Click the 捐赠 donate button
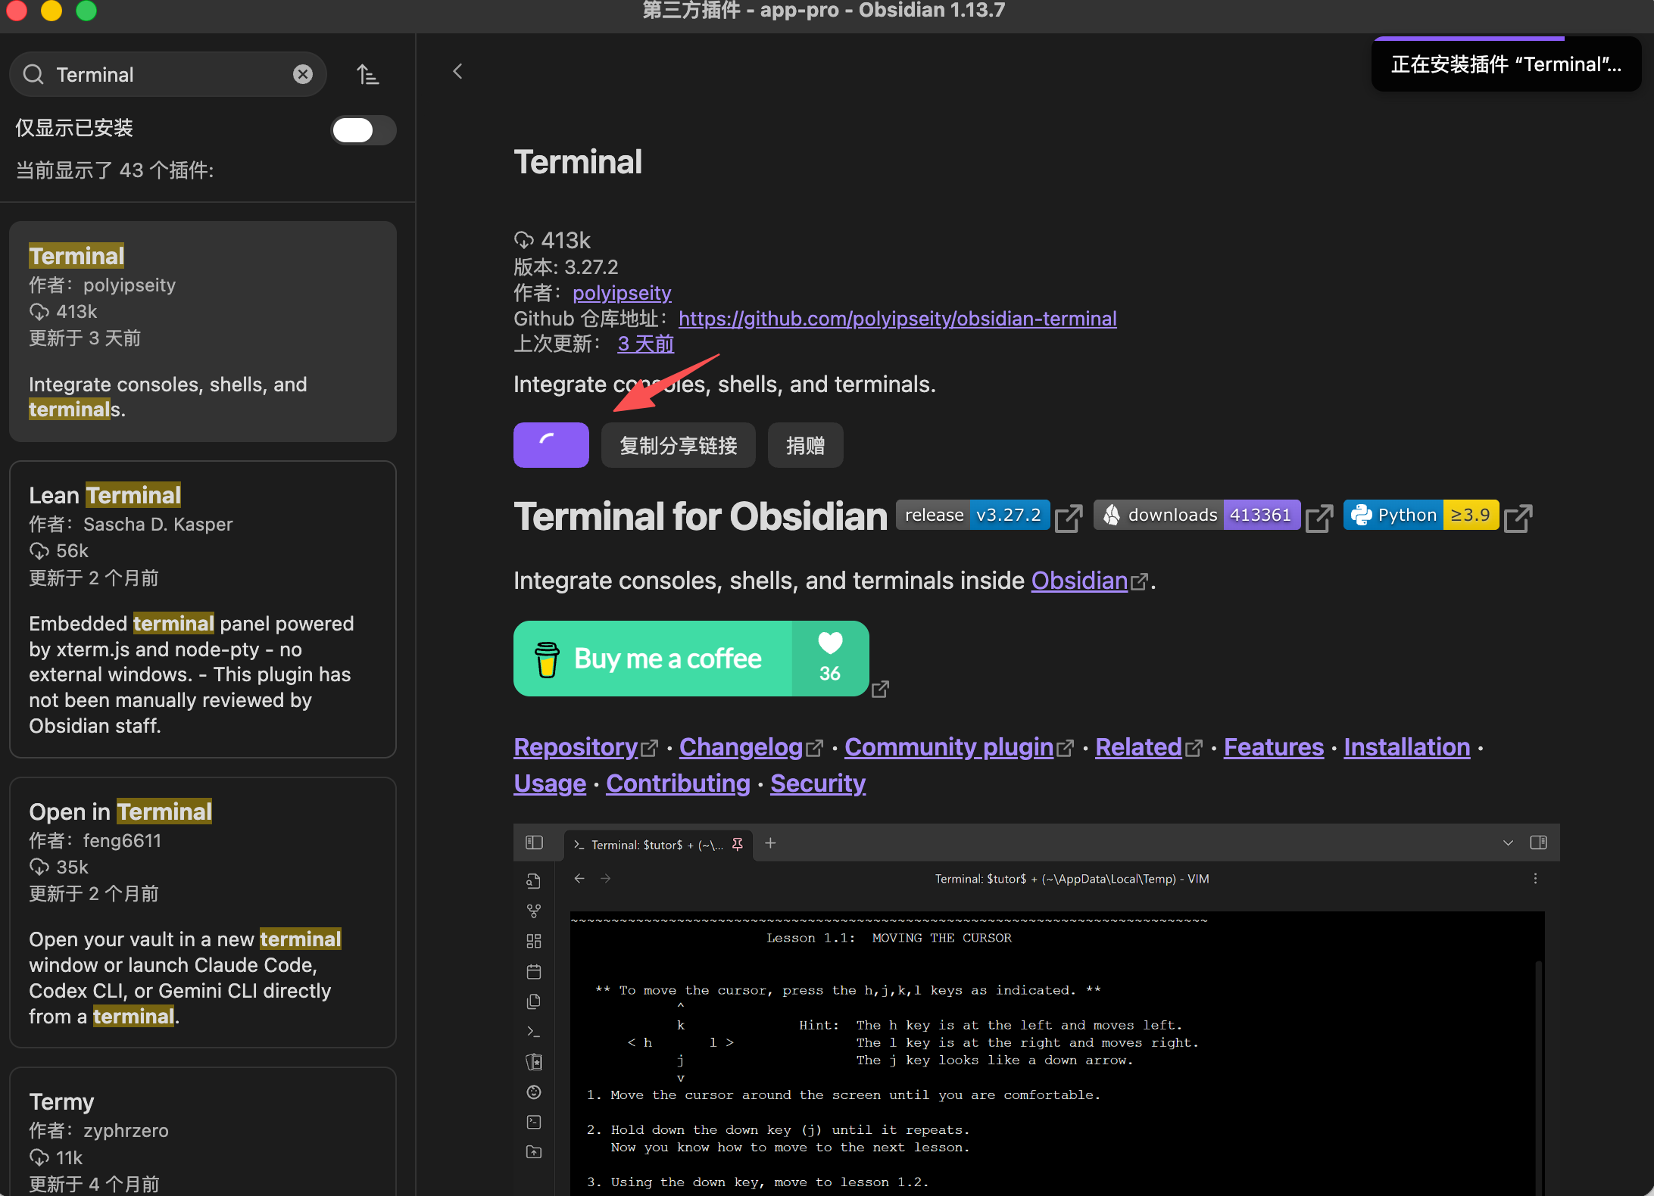This screenshot has height=1196, width=1654. point(805,445)
